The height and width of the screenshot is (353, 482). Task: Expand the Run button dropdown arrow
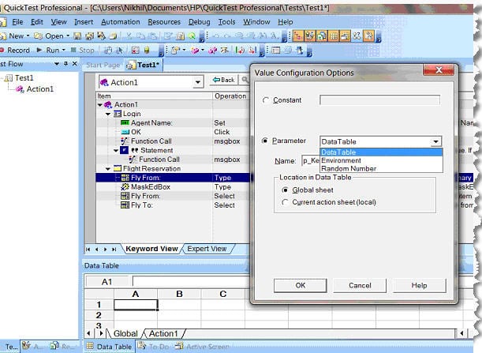[64, 50]
